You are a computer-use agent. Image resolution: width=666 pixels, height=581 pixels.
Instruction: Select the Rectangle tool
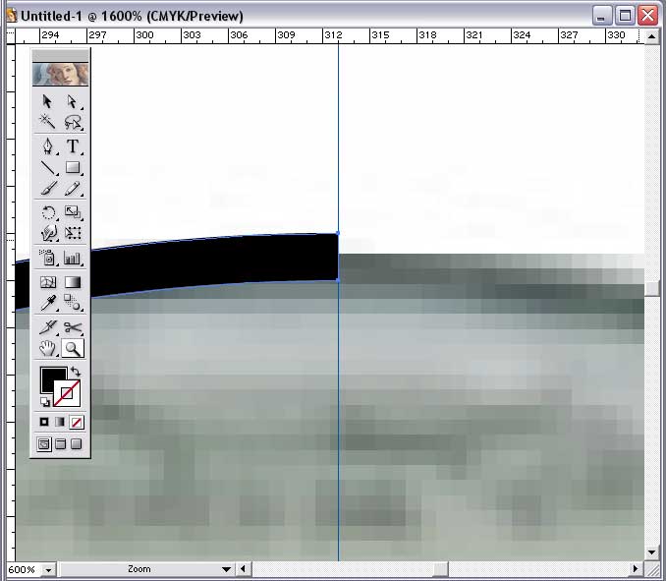pos(73,167)
